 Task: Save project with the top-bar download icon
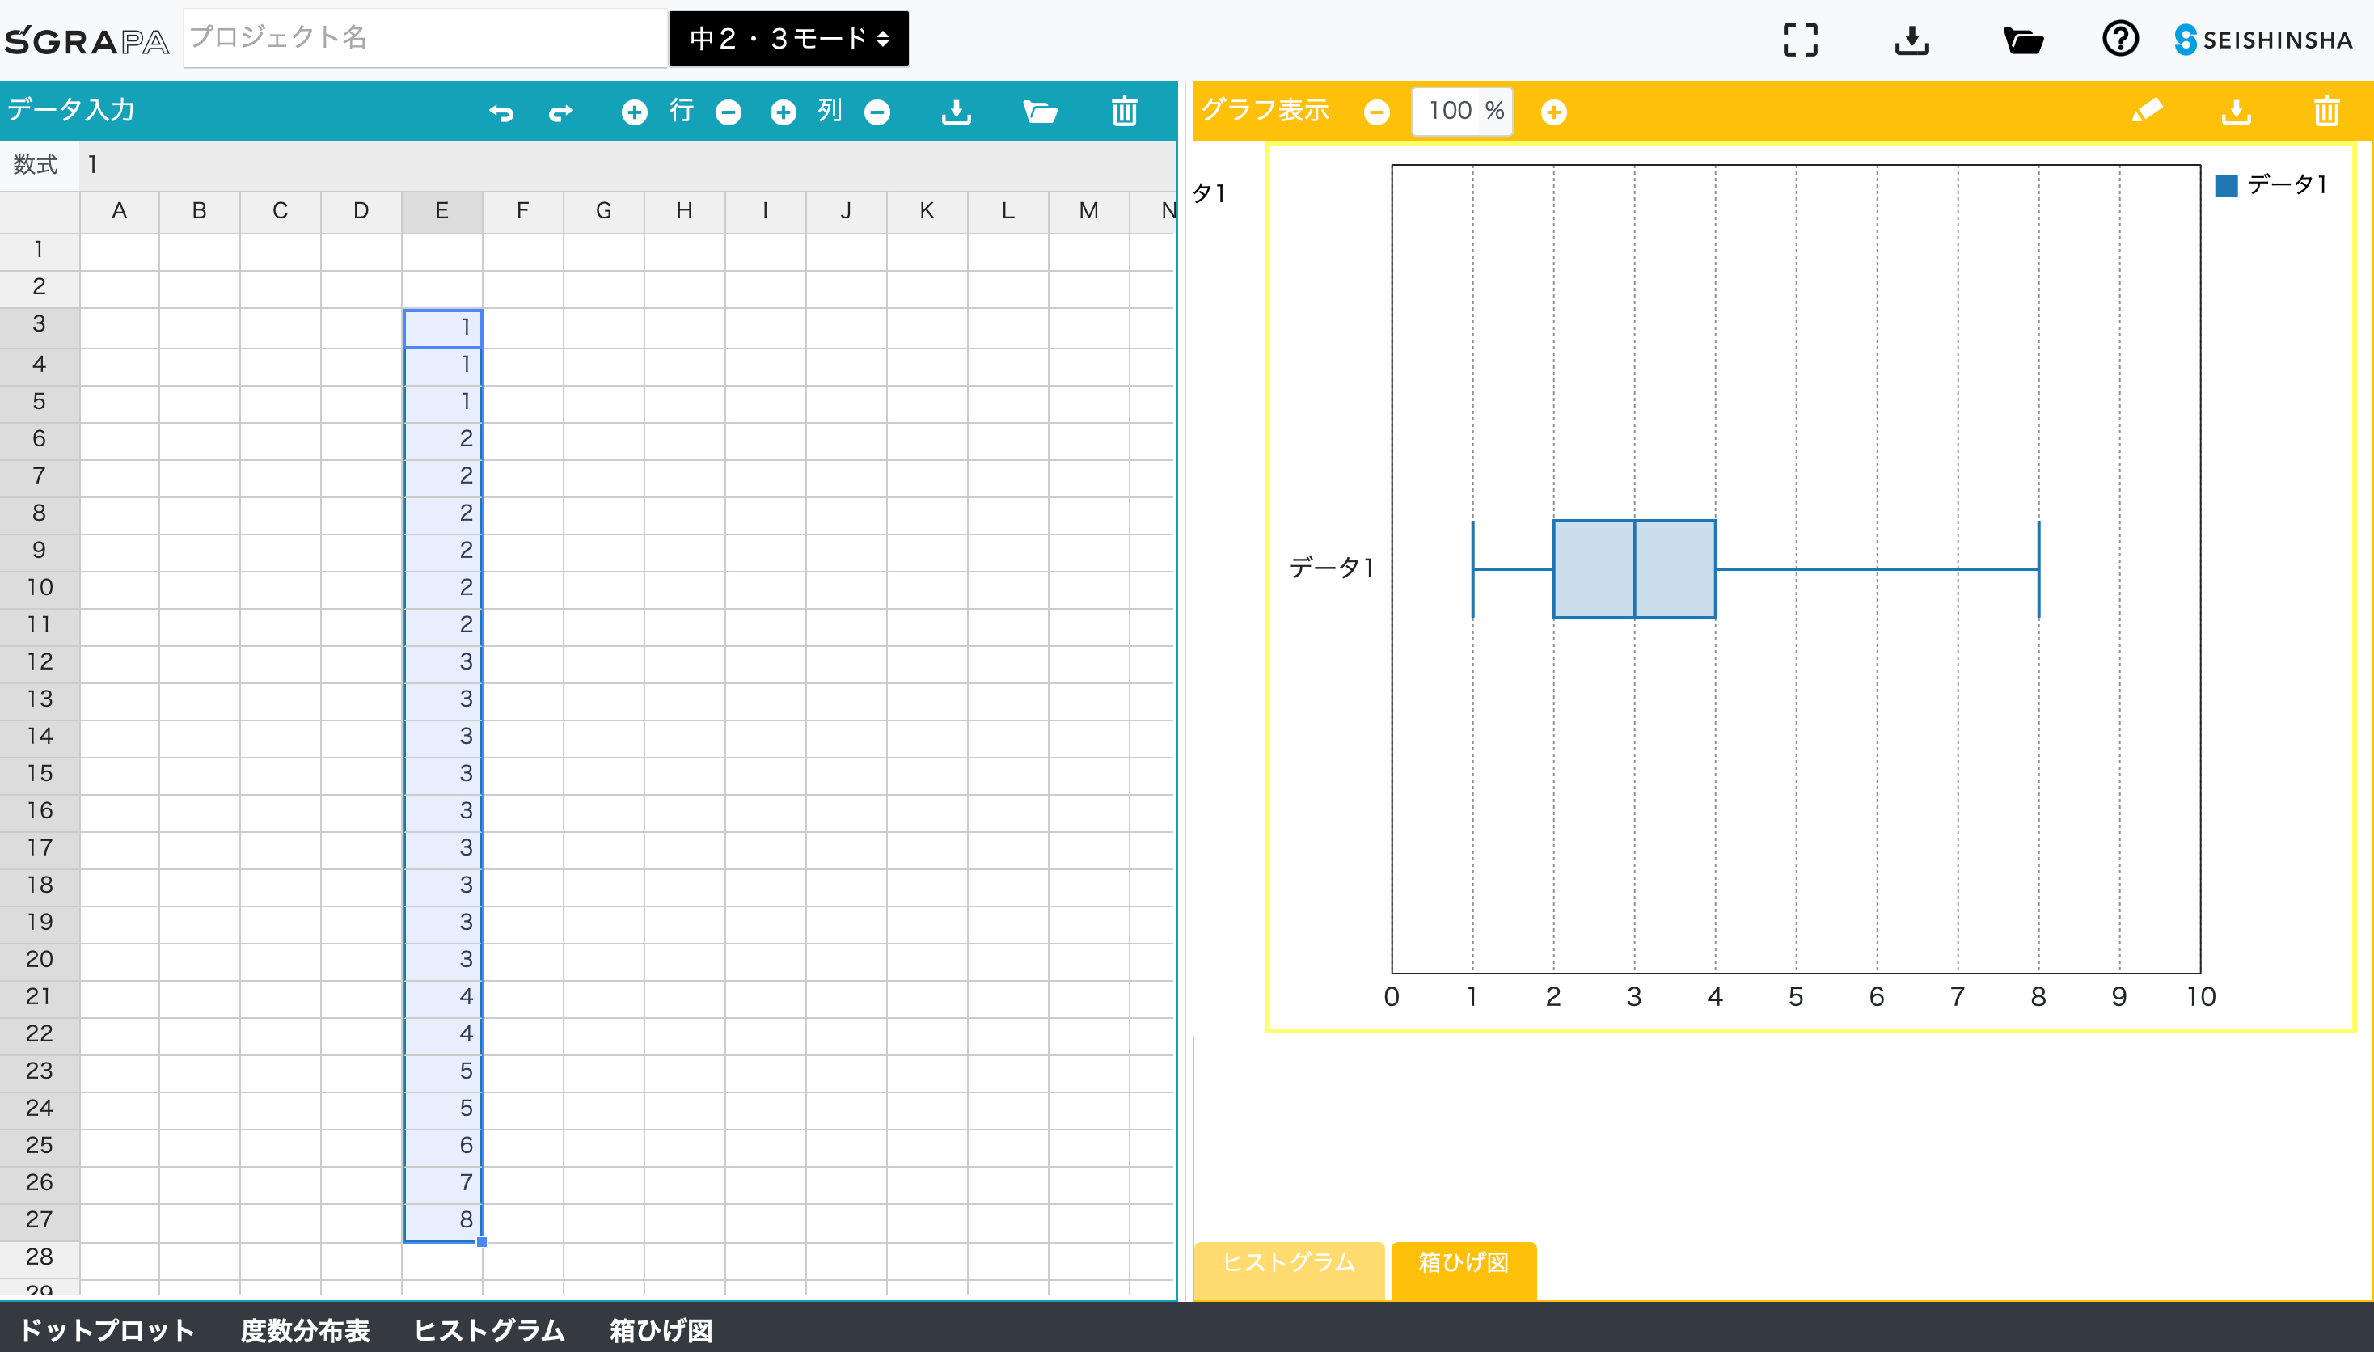[1912, 40]
